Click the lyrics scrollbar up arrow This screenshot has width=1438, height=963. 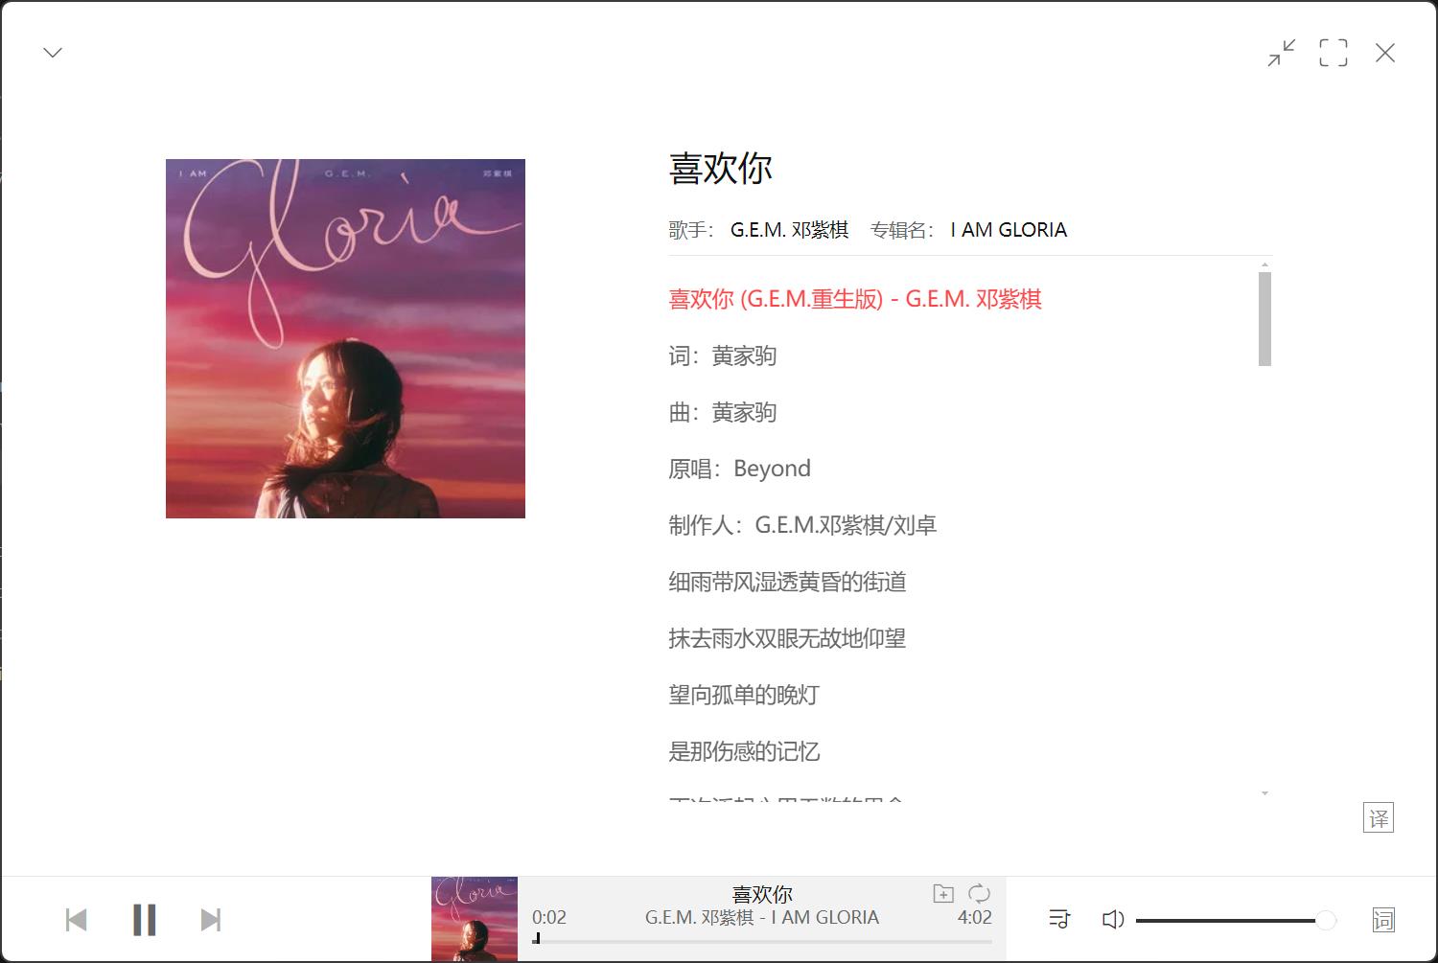1264,264
